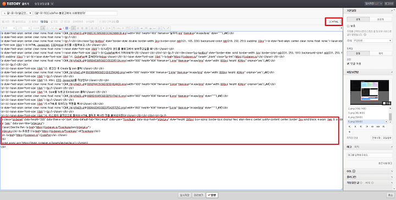
Task: Select the 비공개 (private) tab
Action: [381, 19]
